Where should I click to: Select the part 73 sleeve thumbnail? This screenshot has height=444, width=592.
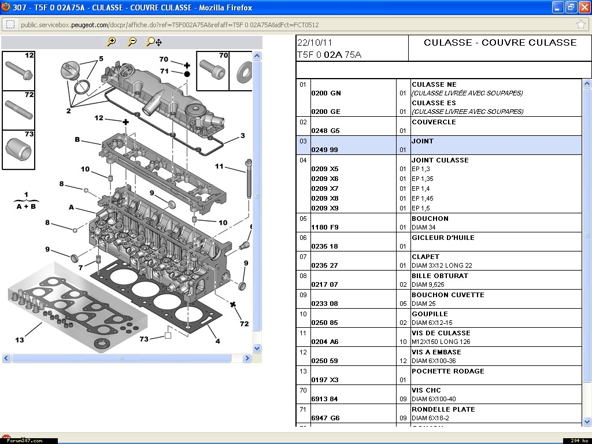pos(18,150)
